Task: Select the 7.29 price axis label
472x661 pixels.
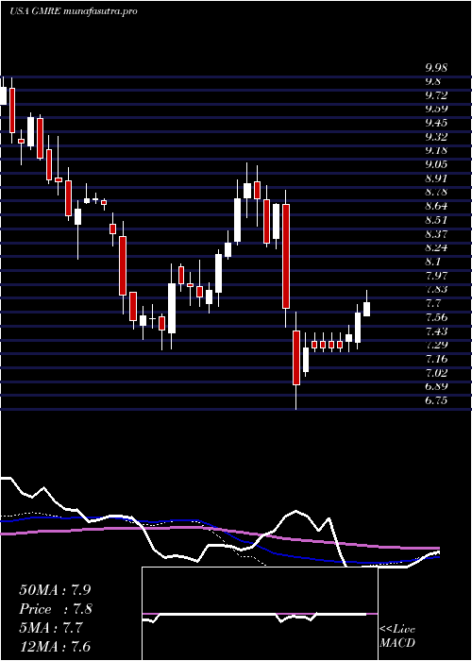Action: pos(436,346)
